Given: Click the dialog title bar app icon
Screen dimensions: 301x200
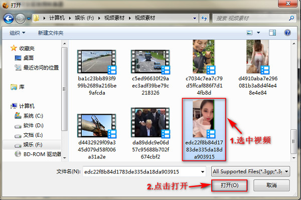Looking at the screenshot, I should [5, 5].
